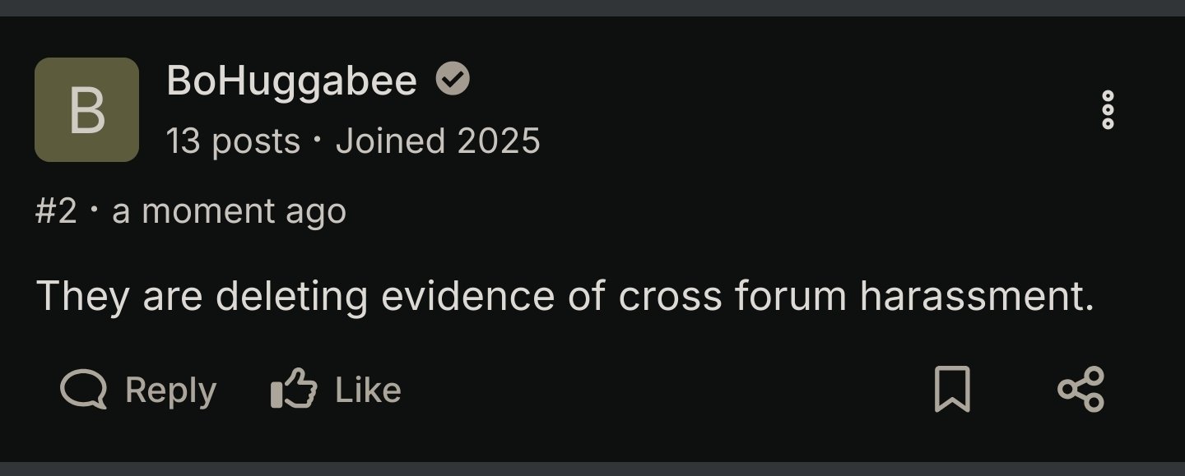This screenshot has height=476, width=1185.
Task: Click the "13 posts" count
Action: [x=233, y=141]
